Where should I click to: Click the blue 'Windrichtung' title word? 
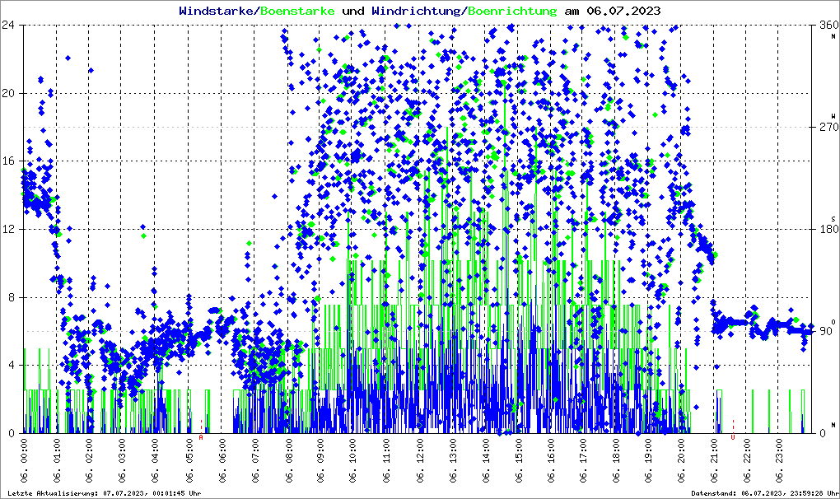(x=415, y=11)
